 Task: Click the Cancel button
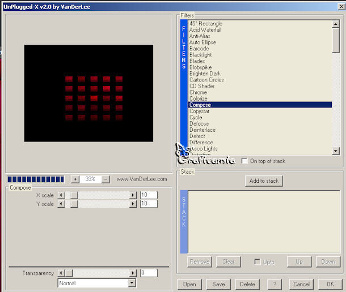click(x=301, y=284)
